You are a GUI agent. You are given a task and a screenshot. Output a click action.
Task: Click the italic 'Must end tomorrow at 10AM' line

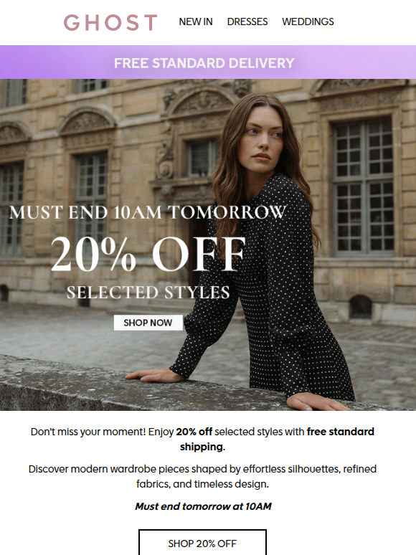point(203,506)
